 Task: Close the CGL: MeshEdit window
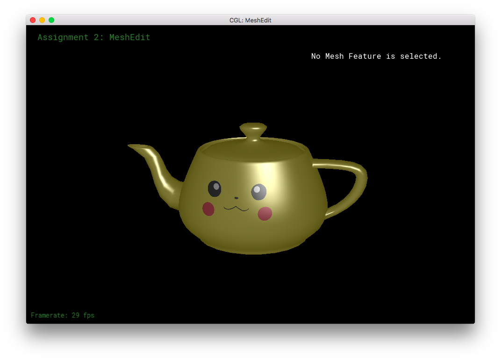click(x=33, y=20)
